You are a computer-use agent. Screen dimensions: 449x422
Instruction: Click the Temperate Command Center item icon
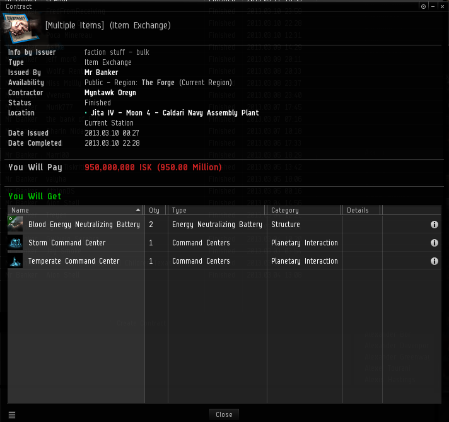coord(15,261)
